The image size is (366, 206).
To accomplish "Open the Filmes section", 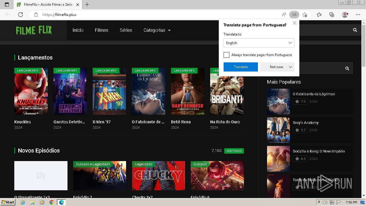I will pyautogui.click(x=102, y=30).
